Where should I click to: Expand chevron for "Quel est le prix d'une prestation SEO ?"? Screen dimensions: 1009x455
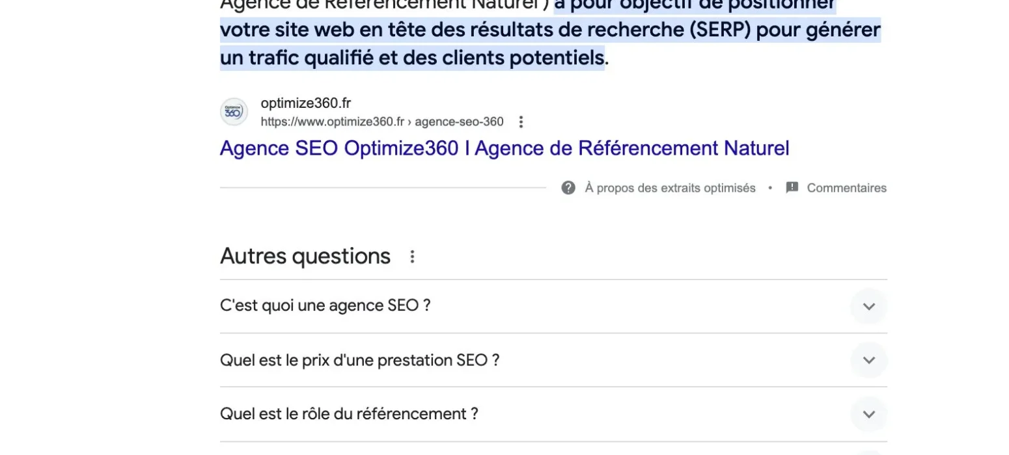pyautogui.click(x=868, y=360)
